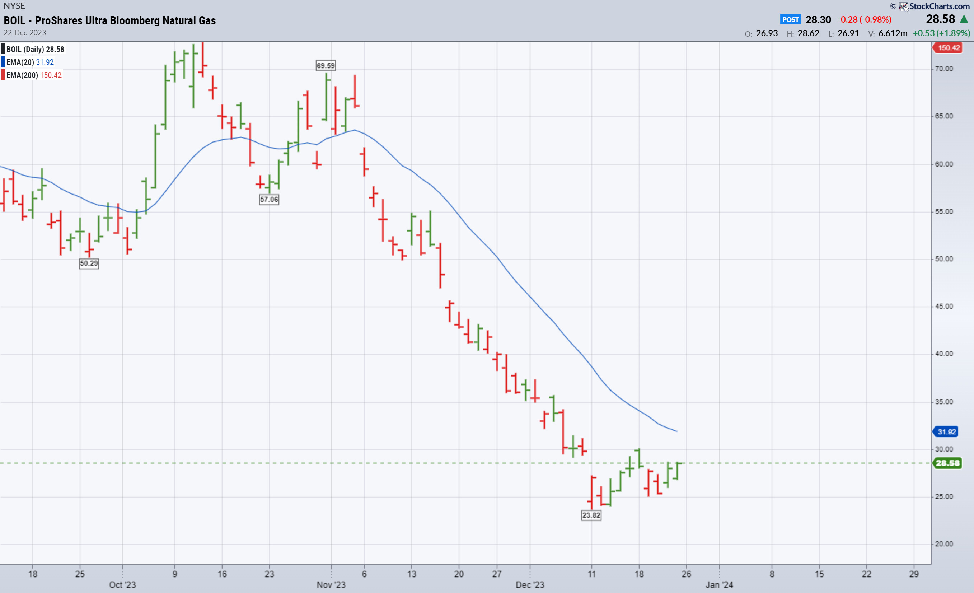974x593 pixels.
Task: Click the blue 31.92 price axis tag
Action: (x=946, y=432)
